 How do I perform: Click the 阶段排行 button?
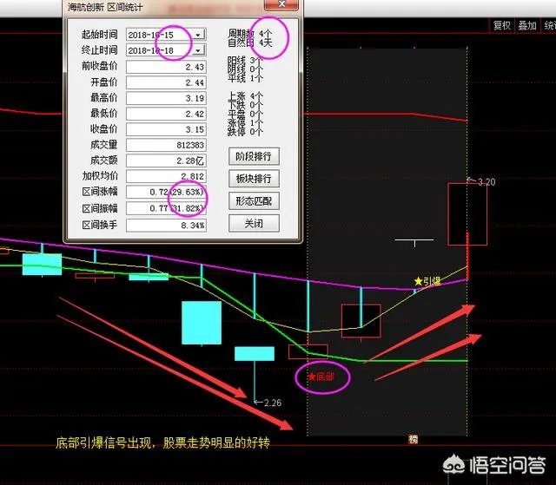point(254,156)
